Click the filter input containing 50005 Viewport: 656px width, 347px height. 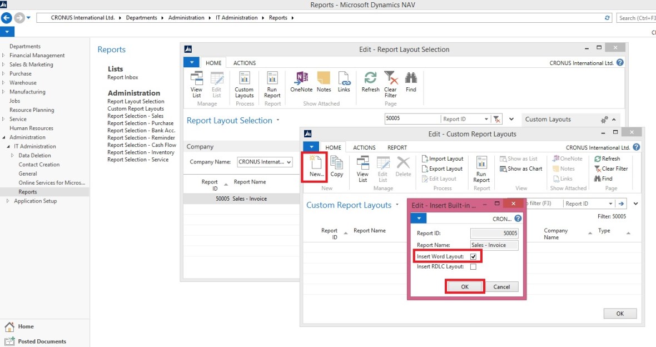411,119
